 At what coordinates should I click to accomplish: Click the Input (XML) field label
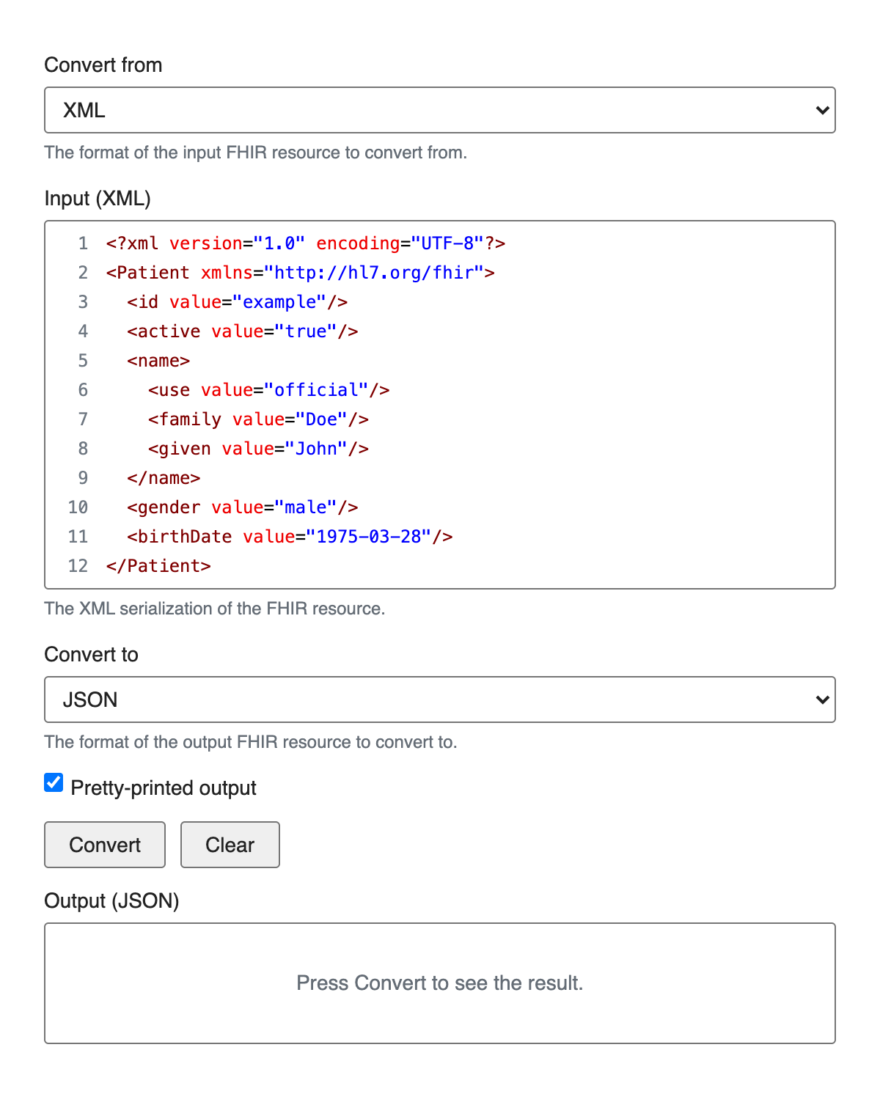[98, 199]
